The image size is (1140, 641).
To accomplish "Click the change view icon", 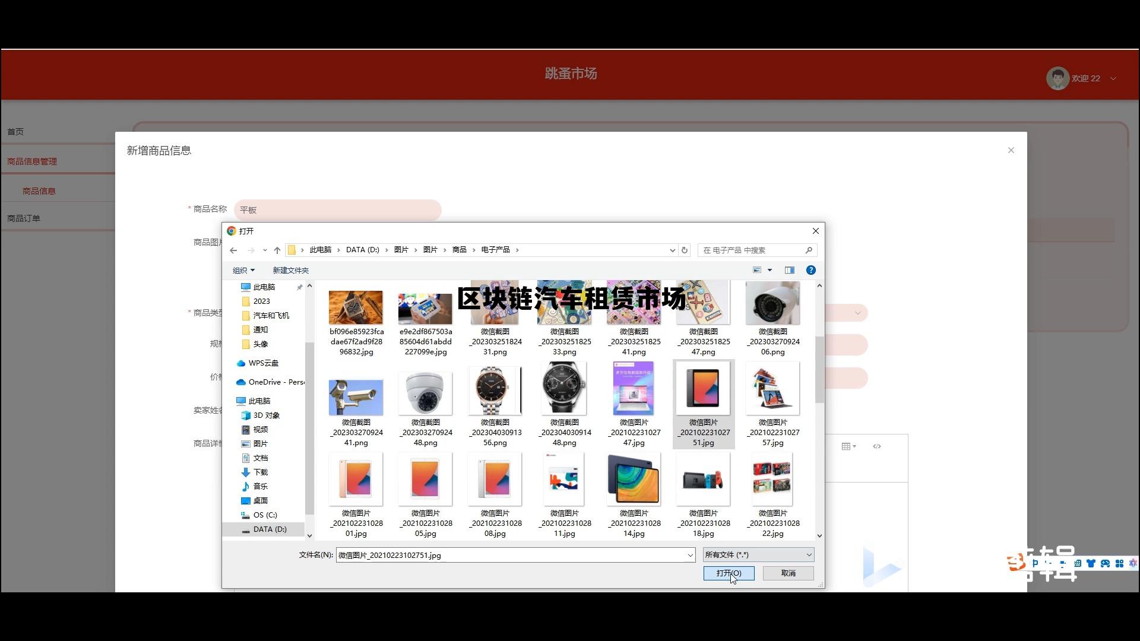I will 757,270.
